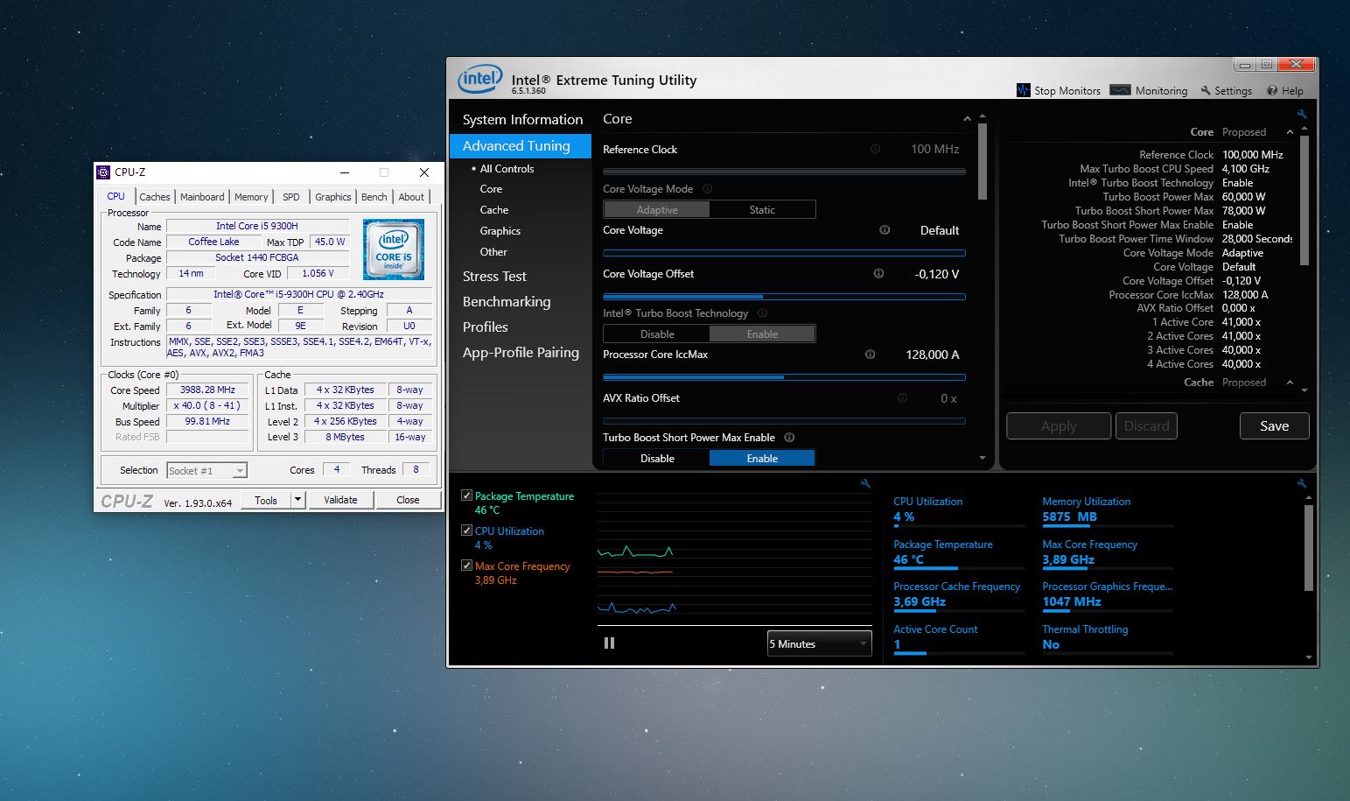Show info for Processor Core IccMax
Viewport: 1350px width, 801px height.
(x=870, y=355)
